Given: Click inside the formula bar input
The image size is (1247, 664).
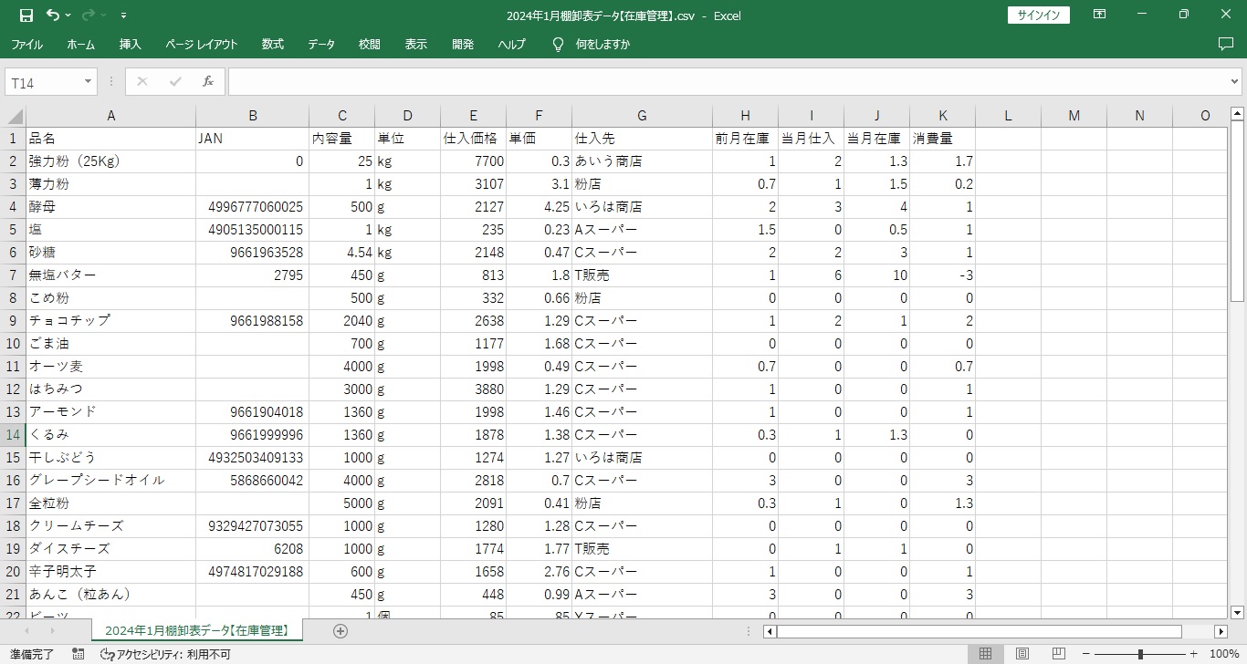Looking at the screenshot, I should pos(727,82).
